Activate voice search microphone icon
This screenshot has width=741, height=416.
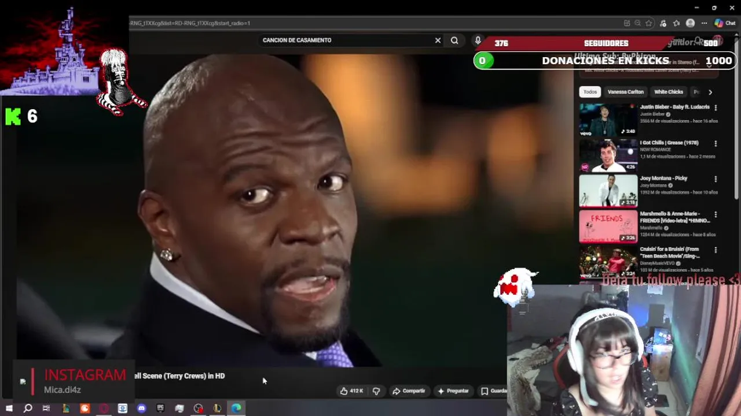478,40
